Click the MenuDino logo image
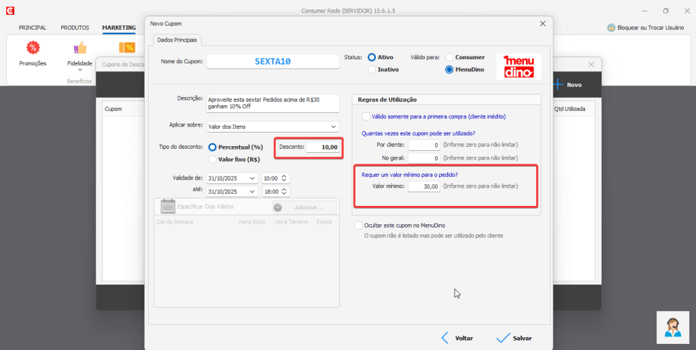 tap(519, 66)
